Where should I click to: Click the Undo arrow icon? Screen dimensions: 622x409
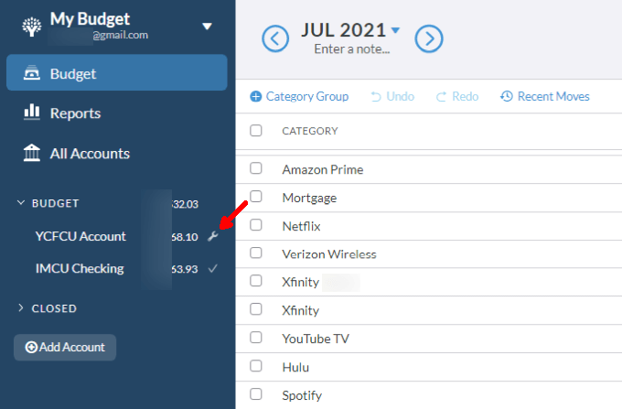tap(377, 96)
